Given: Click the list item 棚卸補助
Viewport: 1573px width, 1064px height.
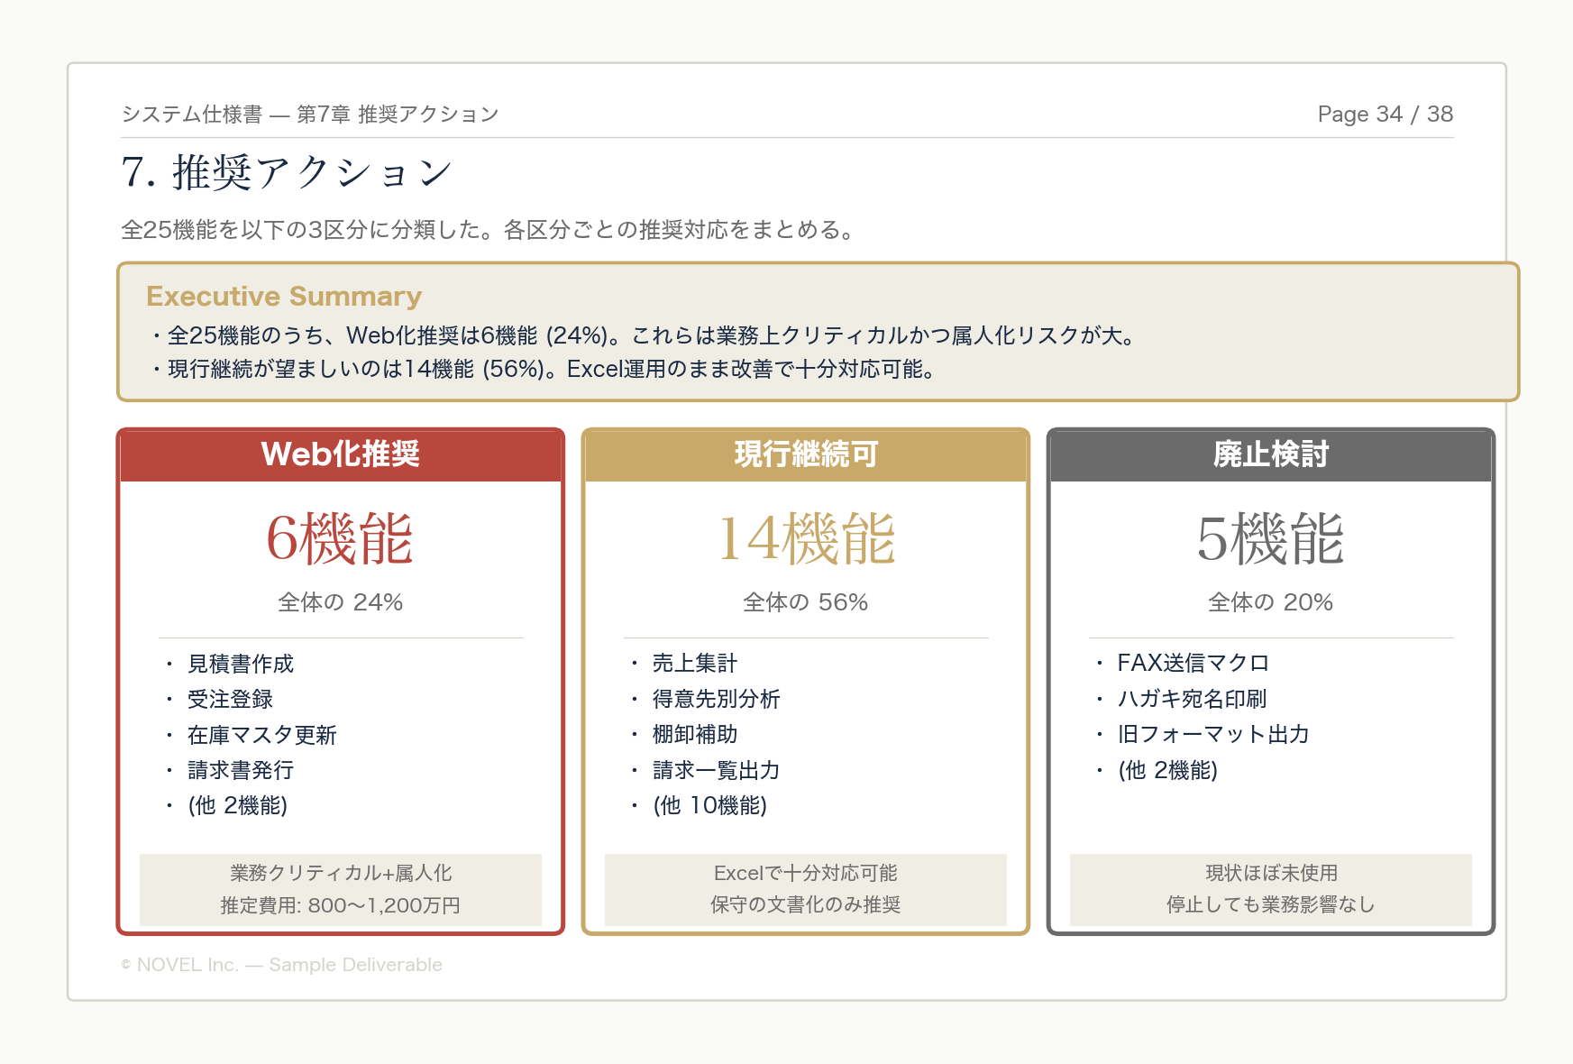Looking at the screenshot, I should 695,735.
